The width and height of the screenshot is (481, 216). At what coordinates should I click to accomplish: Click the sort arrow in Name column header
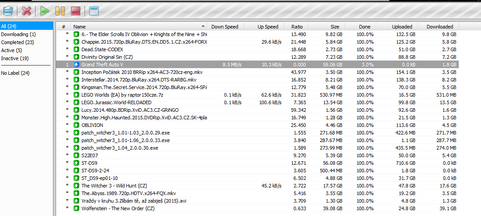click(x=203, y=26)
